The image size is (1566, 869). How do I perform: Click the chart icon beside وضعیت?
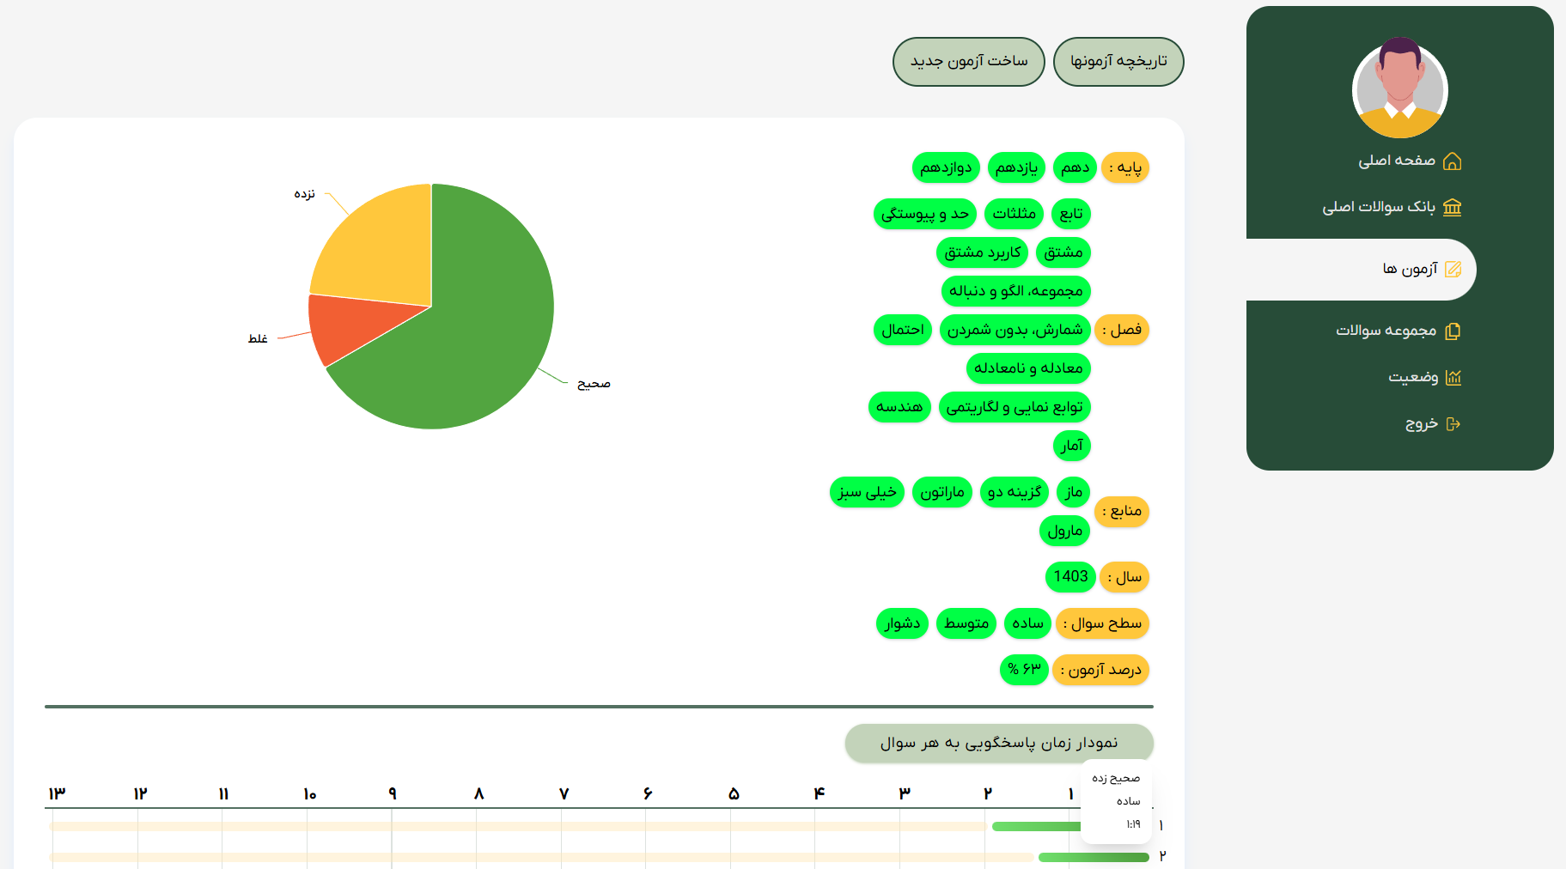(x=1453, y=378)
